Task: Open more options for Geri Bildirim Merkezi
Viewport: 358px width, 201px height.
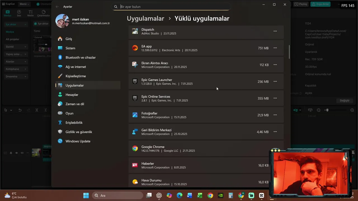Action: [275, 132]
